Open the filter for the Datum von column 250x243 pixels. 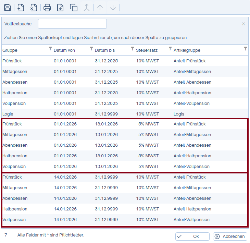91,49
